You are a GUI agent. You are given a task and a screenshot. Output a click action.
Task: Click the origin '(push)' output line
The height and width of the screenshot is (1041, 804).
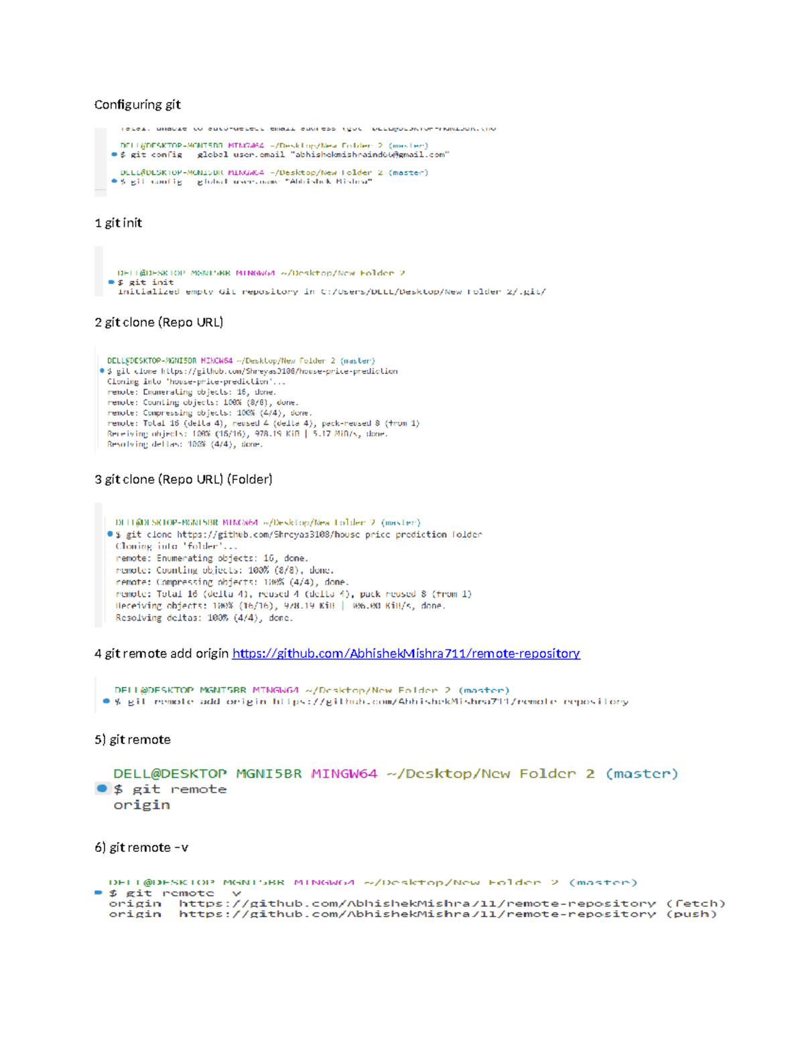(x=413, y=914)
